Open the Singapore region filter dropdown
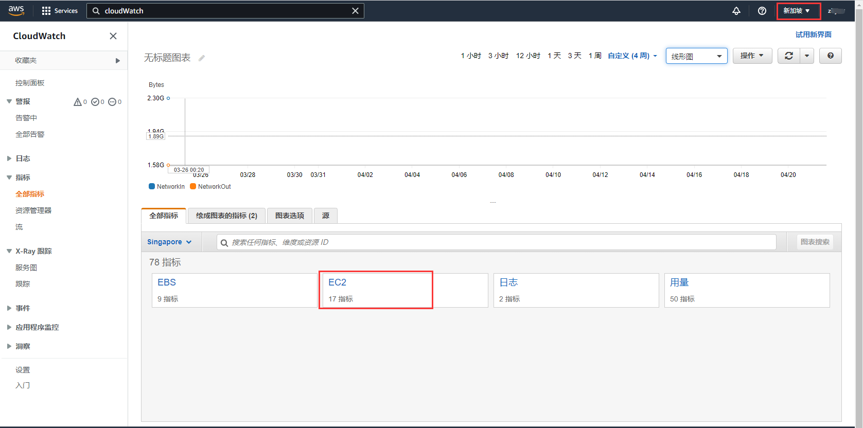This screenshot has height=428, width=863. click(x=169, y=242)
